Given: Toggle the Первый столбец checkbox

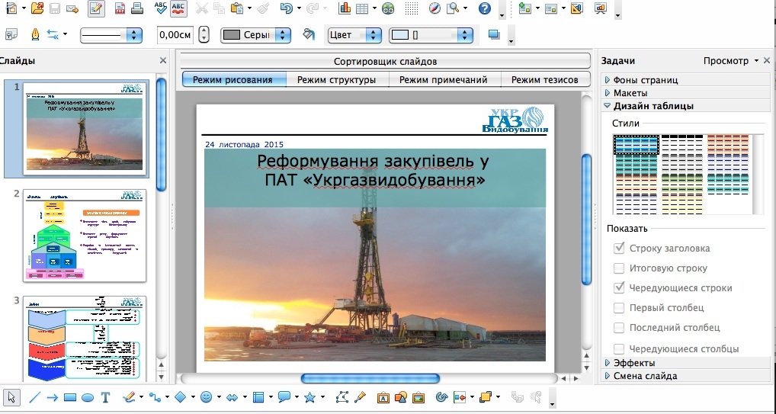Looking at the screenshot, I should point(619,308).
